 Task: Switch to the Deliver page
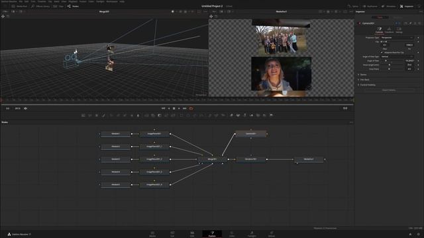coord(271,234)
